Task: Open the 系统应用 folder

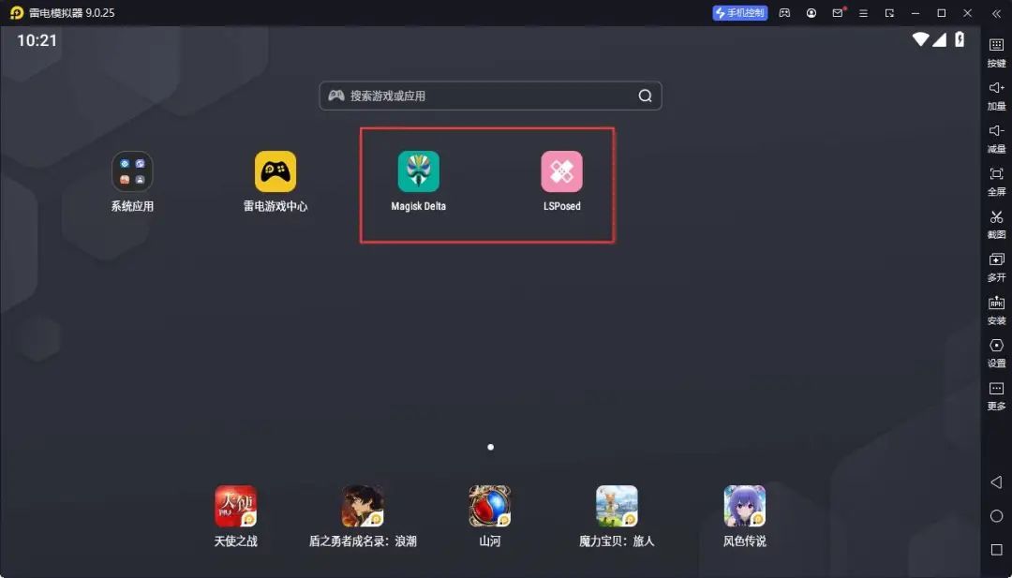Action: 132,171
